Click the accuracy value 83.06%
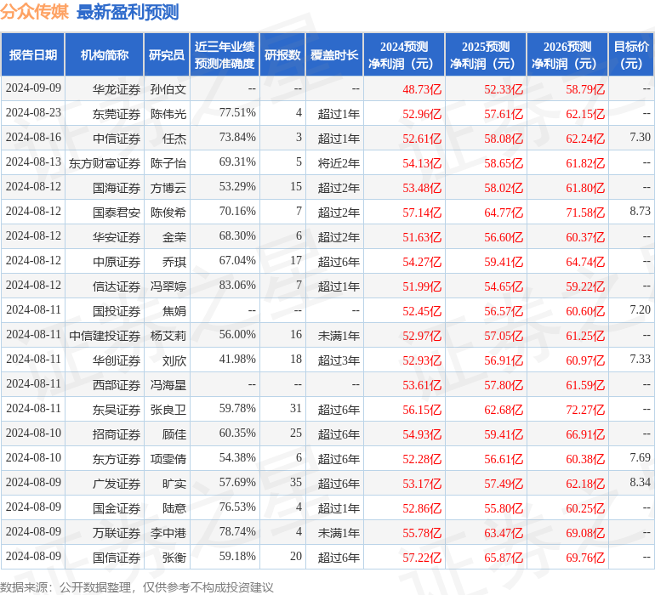Image resolution: width=655 pixels, height=595 pixels. coord(237,286)
